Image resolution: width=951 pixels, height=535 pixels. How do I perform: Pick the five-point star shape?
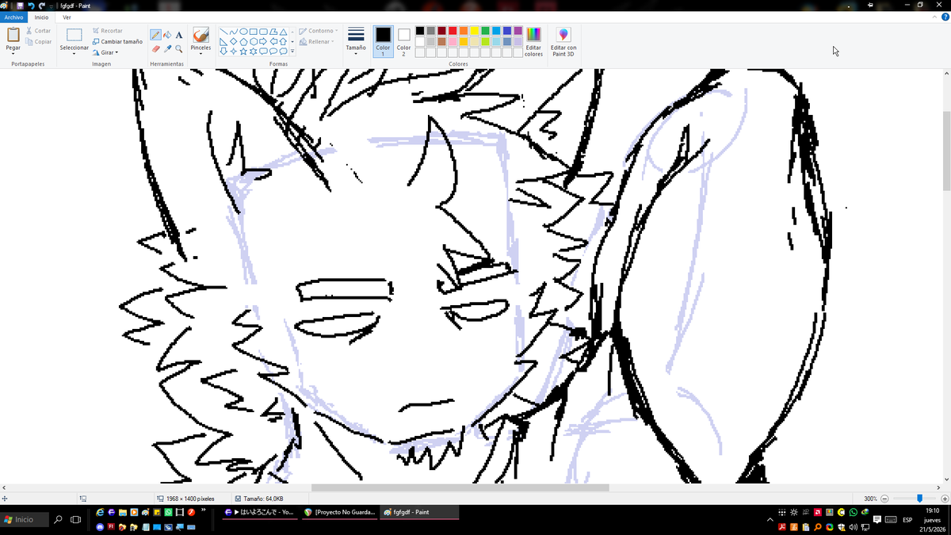(x=243, y=52)
